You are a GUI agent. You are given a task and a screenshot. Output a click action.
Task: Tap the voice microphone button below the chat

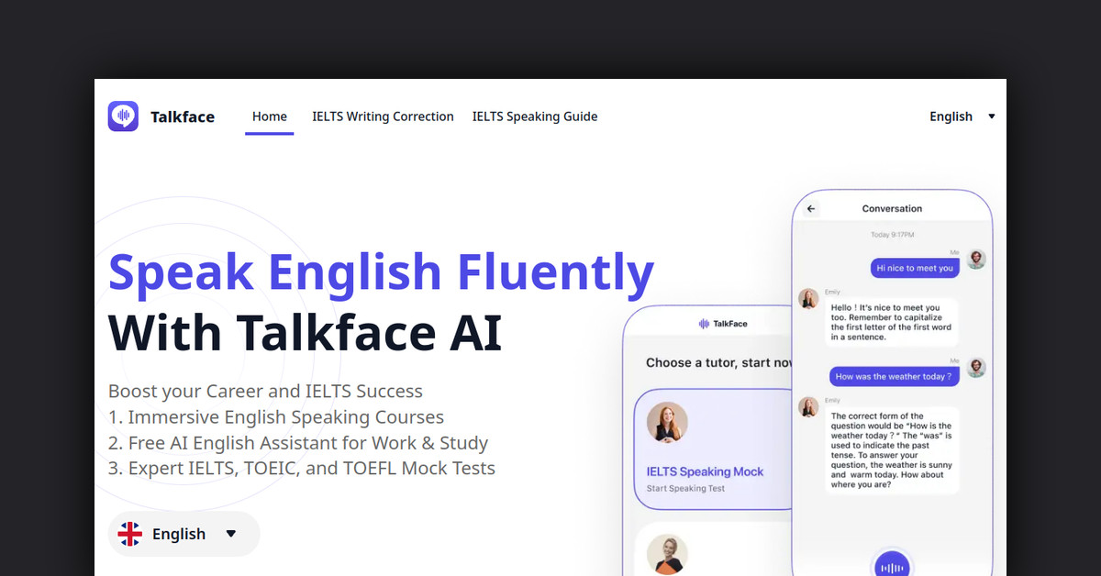click(892, 563)
